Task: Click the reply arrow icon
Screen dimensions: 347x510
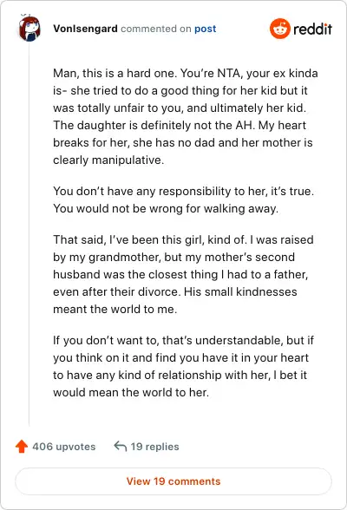Action: [120, 446]
